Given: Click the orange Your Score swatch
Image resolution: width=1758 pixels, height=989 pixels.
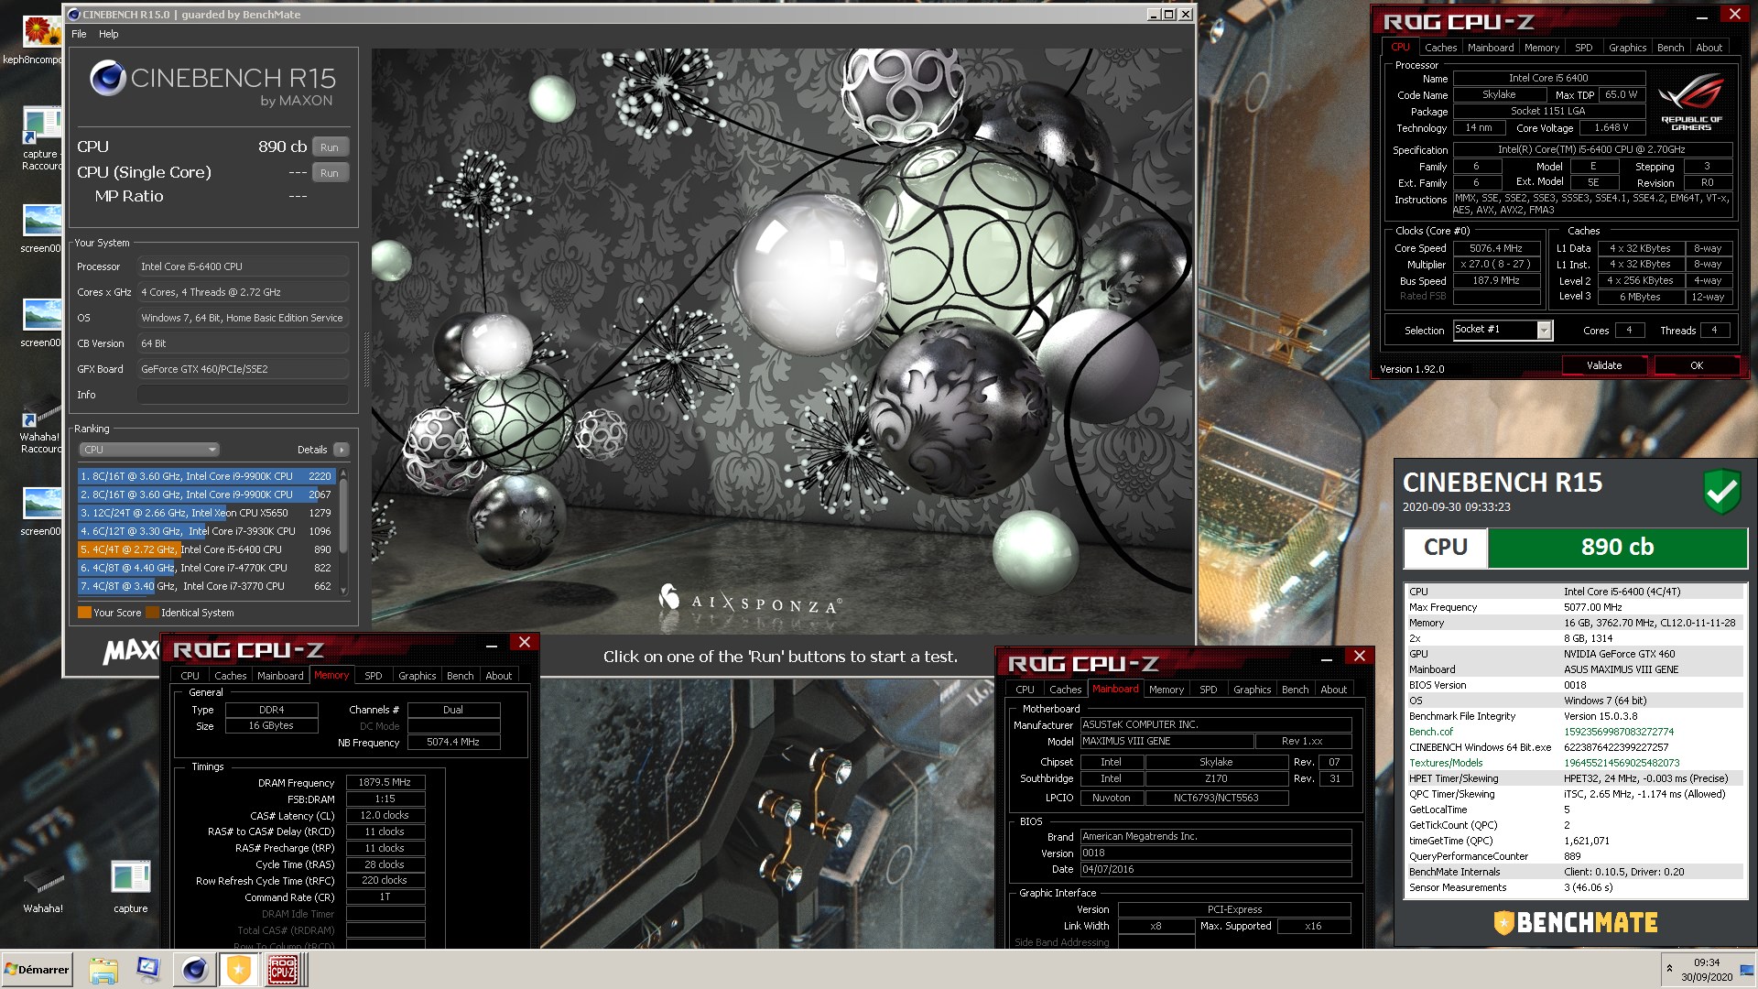Looking at the screenshot, I should tap(84, 613).
